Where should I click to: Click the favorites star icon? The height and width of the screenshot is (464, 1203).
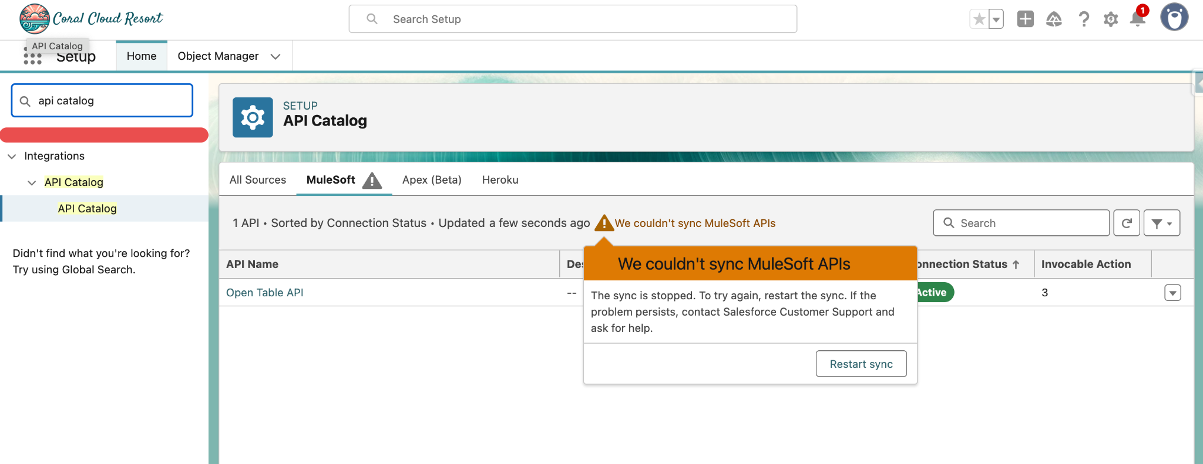click(979, 19)
